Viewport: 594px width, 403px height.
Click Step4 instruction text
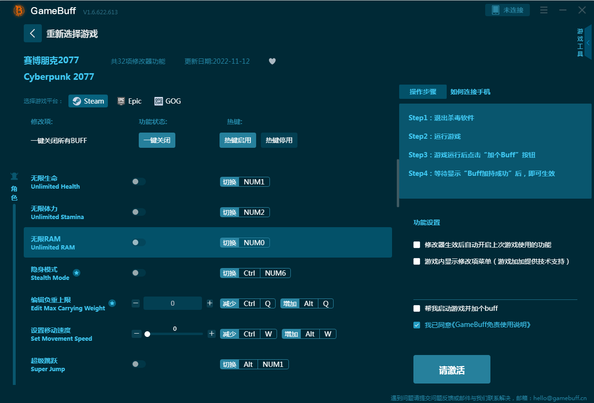(x=481, y=173)
